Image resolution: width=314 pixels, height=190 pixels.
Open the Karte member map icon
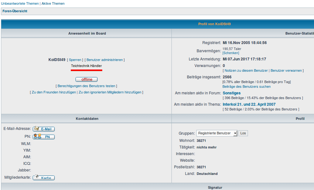[x=44, y=178]
